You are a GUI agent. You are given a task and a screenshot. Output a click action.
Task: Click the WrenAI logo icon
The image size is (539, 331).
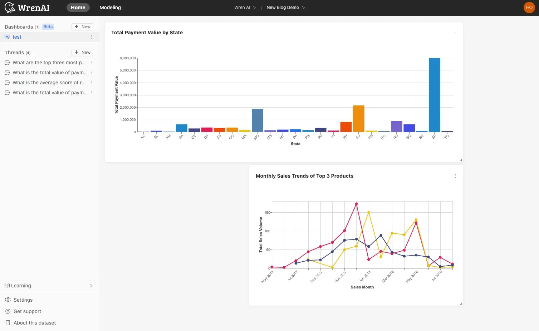pyautogui.click(x=10, y=8)
